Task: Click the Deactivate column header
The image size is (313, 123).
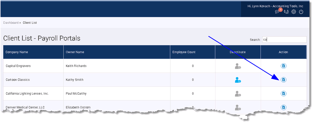Action: pyautogui.click(x=237, y=52)
